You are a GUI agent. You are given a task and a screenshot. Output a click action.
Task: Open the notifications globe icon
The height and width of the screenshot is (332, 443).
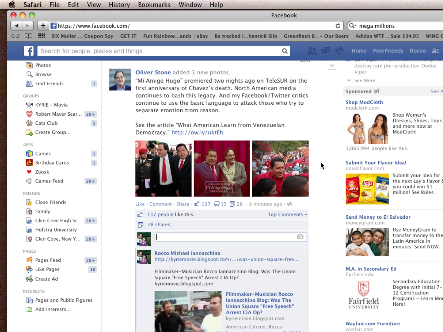pyautogui.click(x=339, y=51)
